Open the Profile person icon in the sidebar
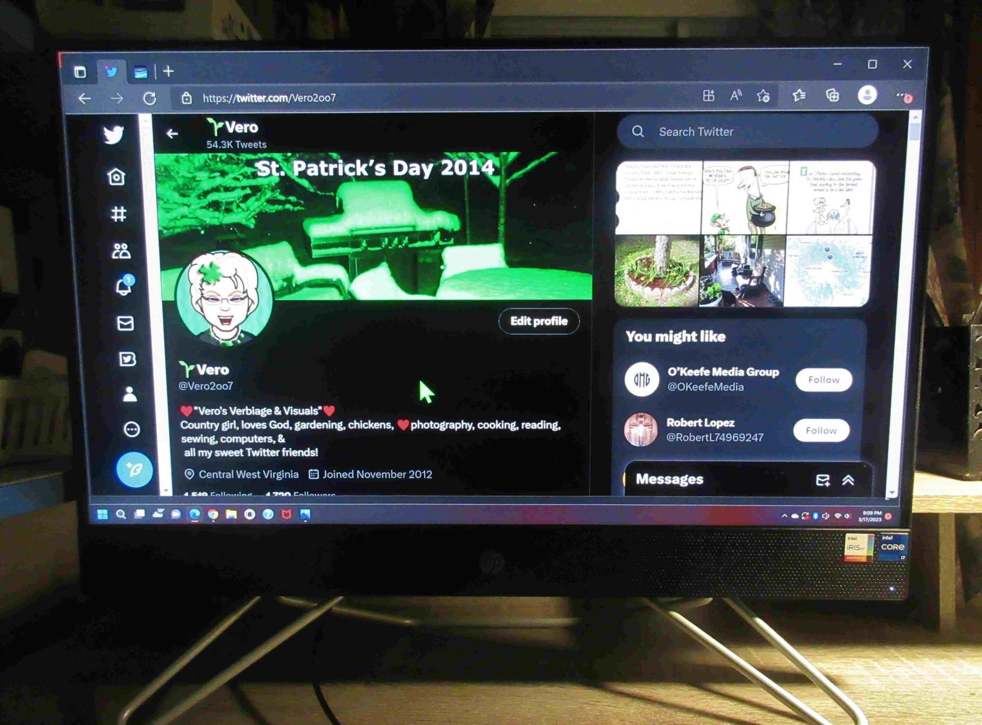Screen dimensions: 982x725 [130, 394]
